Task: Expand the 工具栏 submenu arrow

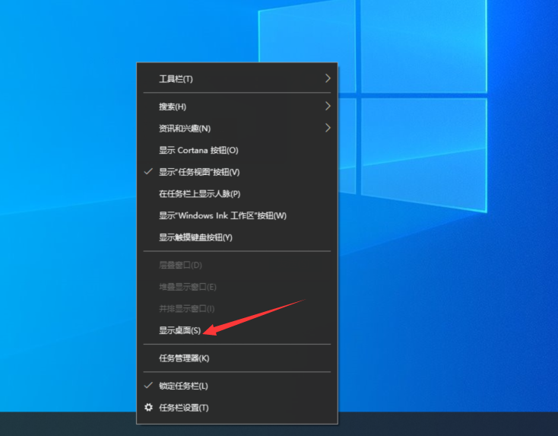Action: point(328,78)
